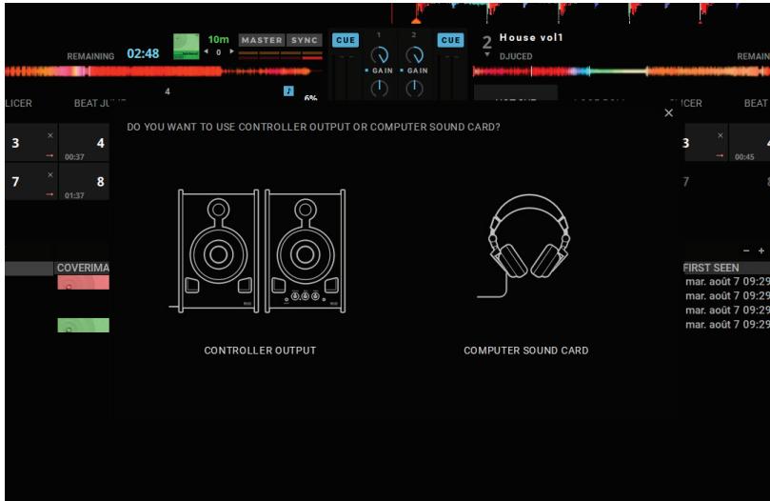Viewport: 770px width, 501px height.
Task: Toggle MASTER on deck 1
Action: [261, 40]
